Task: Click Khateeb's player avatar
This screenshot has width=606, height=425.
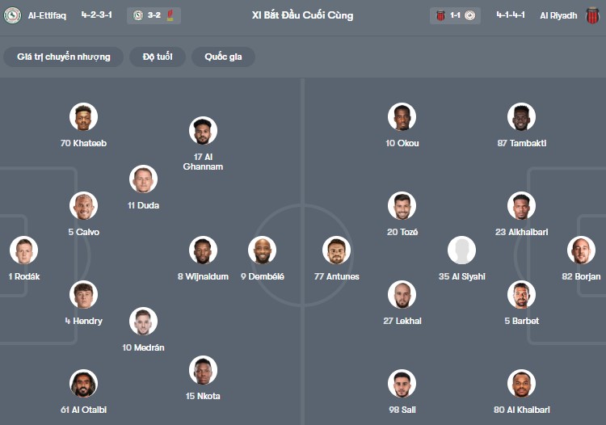Action: [x=83, y=117]
